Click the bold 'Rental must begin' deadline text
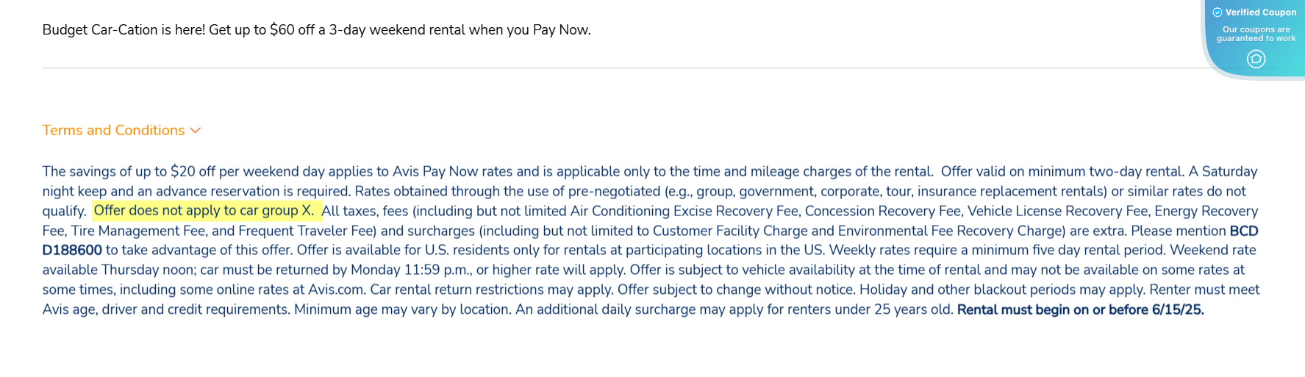This screenshot has height=377, width=1305. pos(1080,310)
